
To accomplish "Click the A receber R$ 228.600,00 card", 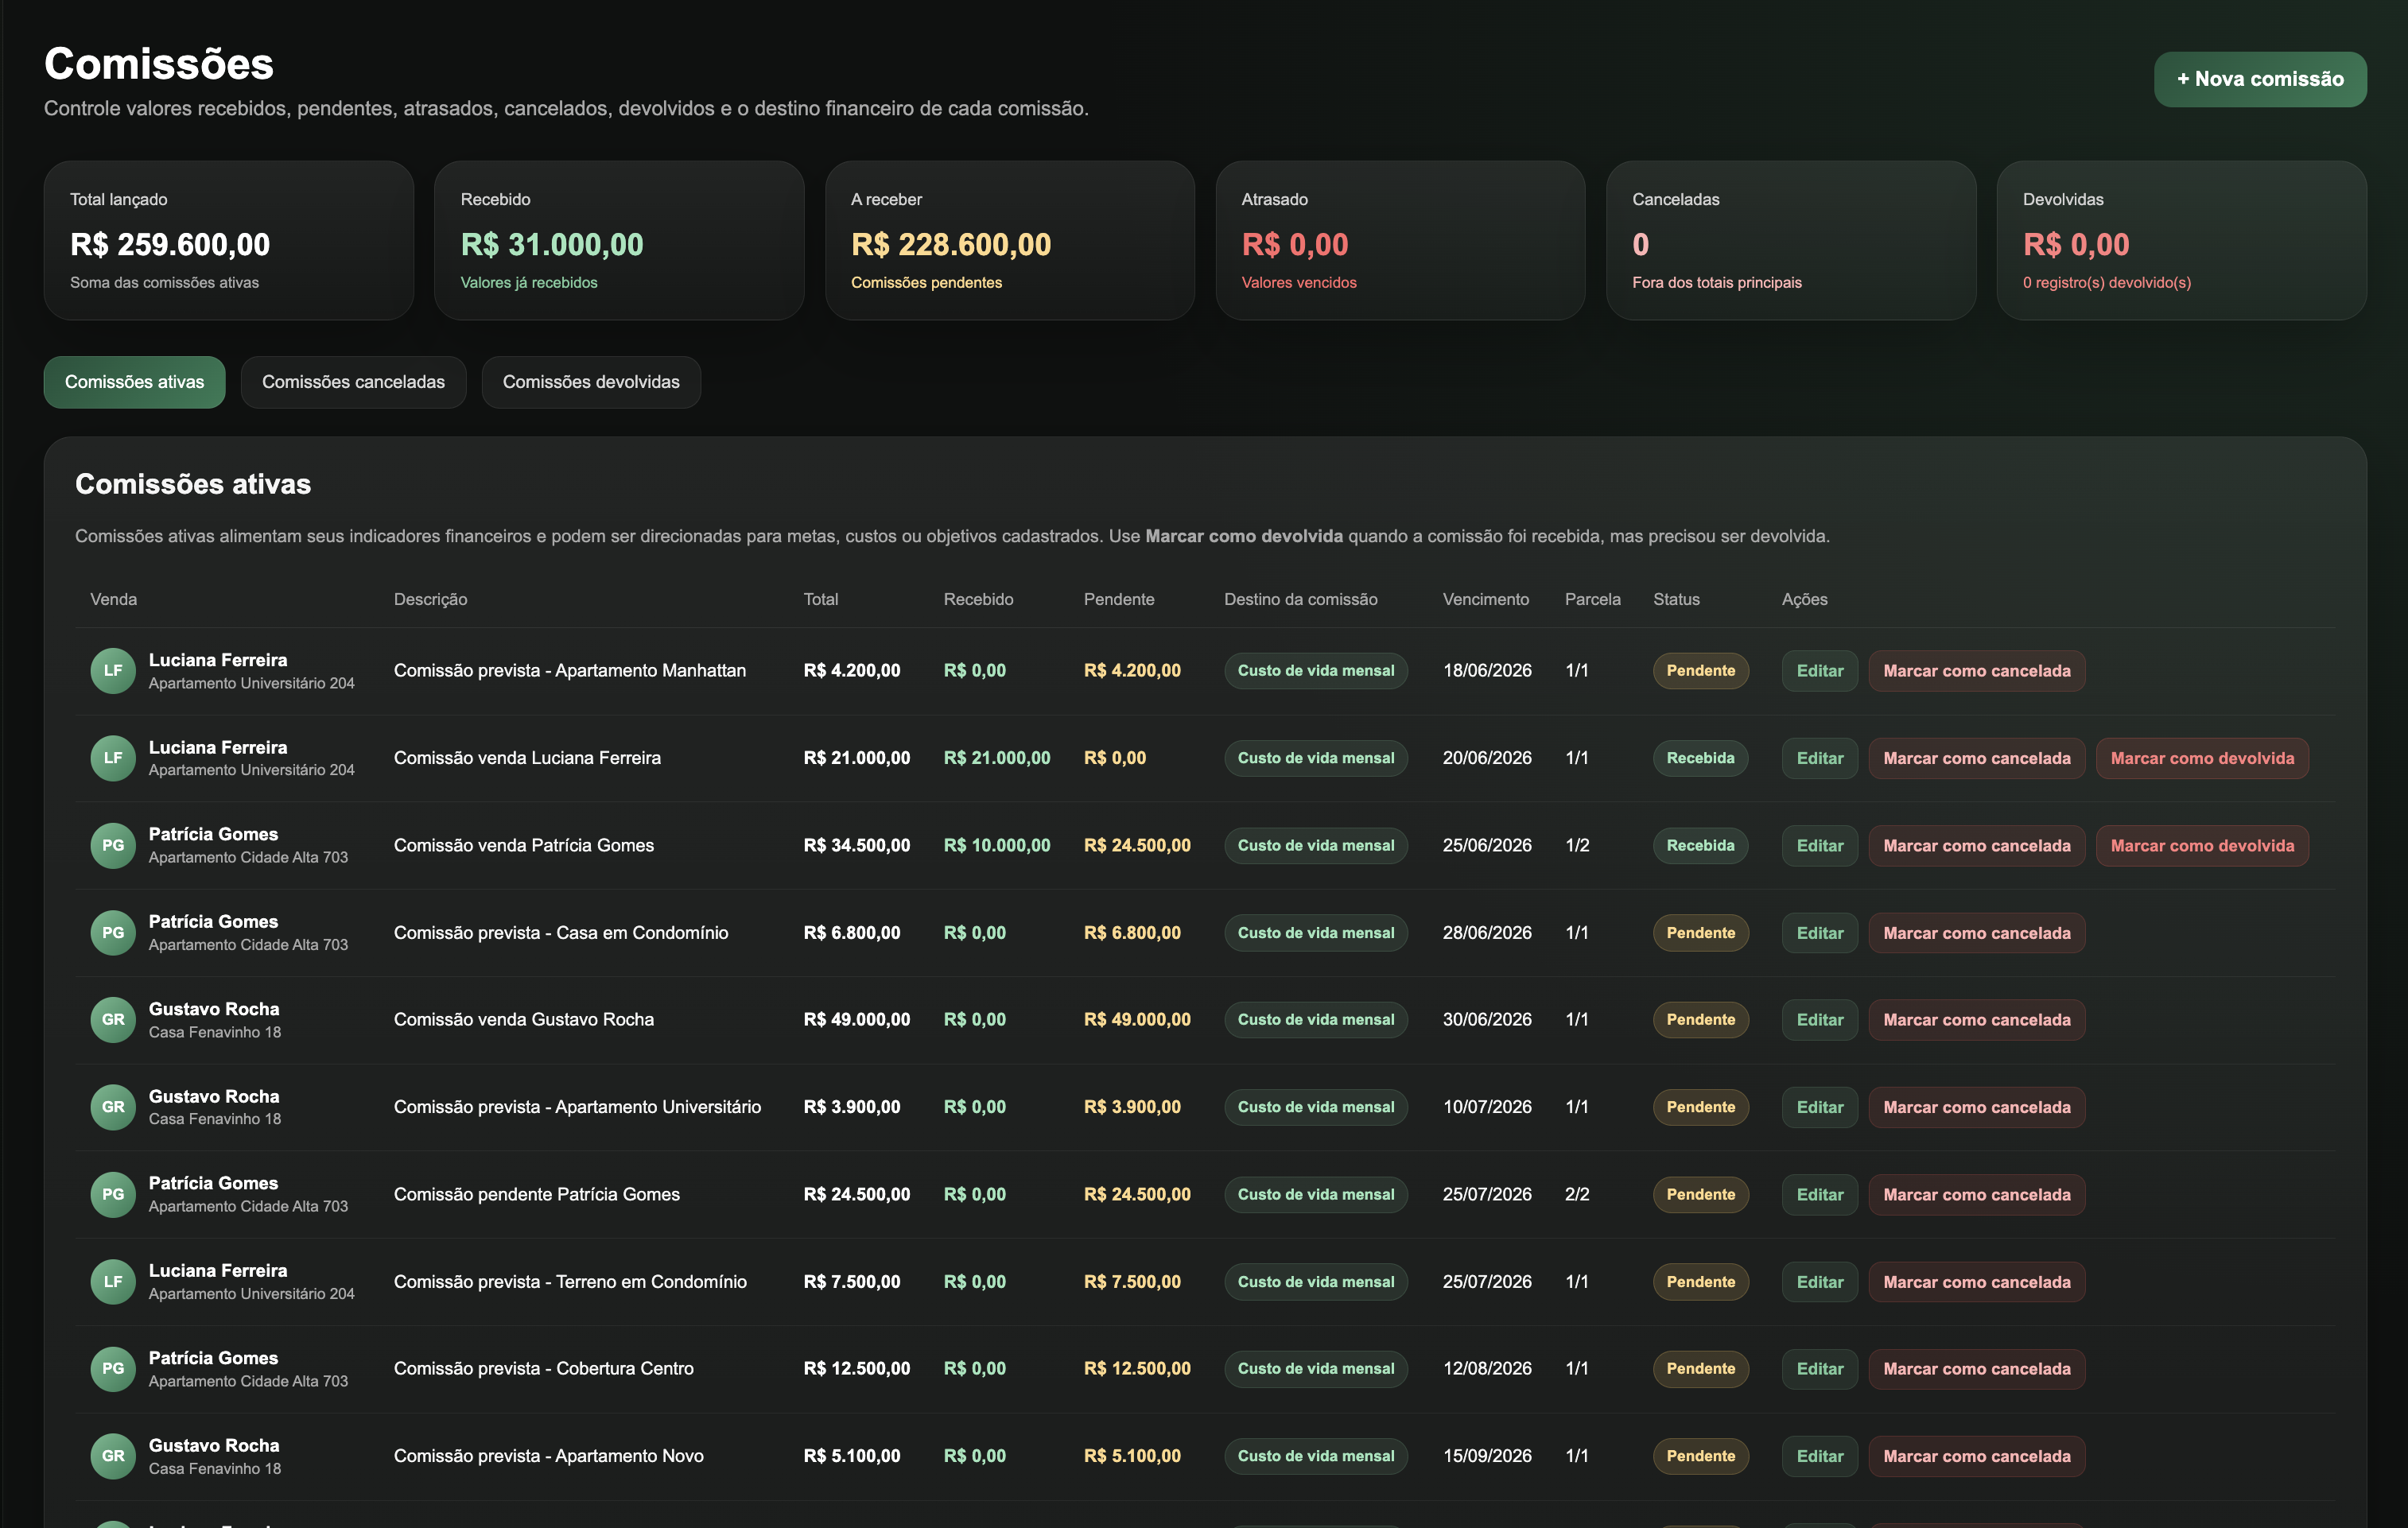I will click(x=1009, y=241).
